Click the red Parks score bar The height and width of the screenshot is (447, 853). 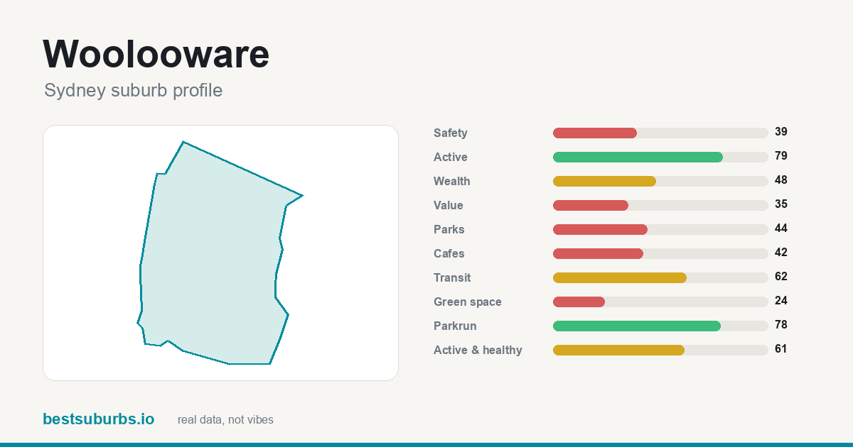pyautogui.click(x=600, y=229)
